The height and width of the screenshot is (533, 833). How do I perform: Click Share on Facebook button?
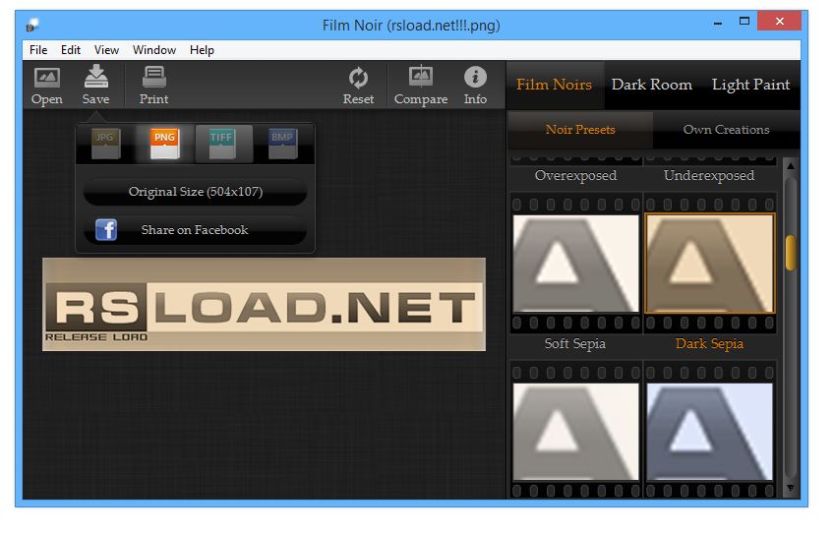[196, 230]
